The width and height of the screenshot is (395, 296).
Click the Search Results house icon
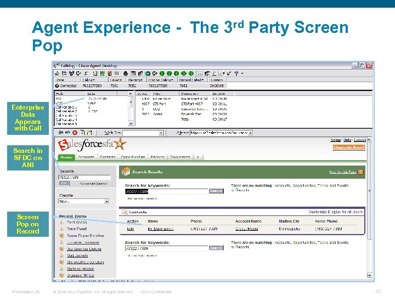click(x=126, y=172)
